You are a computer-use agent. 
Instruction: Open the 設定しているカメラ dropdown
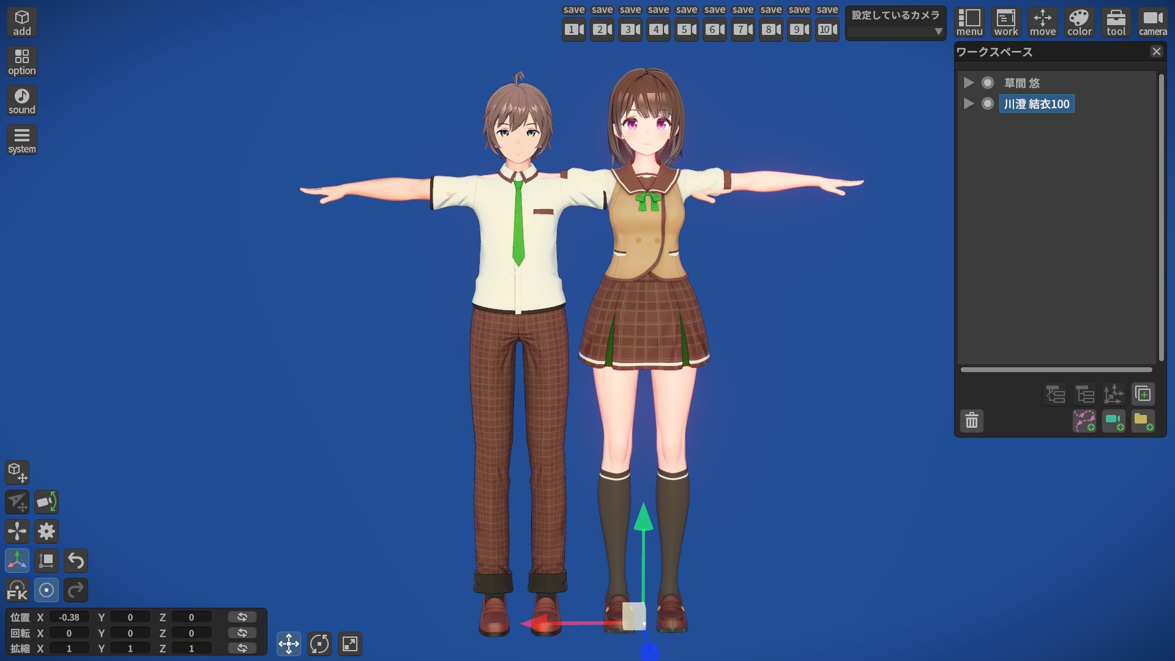895,31
